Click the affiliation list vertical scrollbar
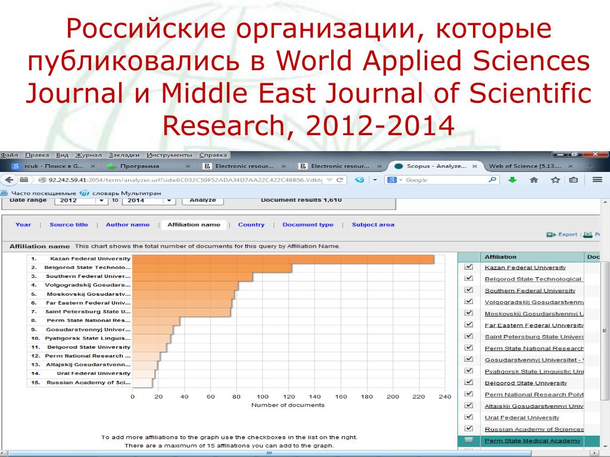This screenshot has width=610, height=457. pos(604,330)
